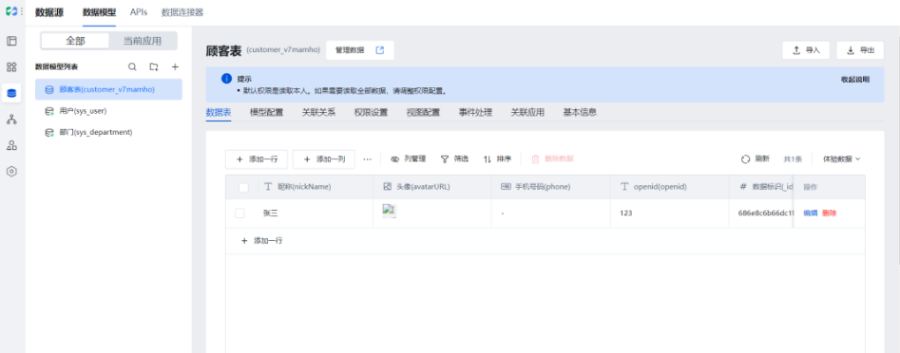
Task: Select 部门(sys_department) in model list
Action: click(x=108, y=133)
